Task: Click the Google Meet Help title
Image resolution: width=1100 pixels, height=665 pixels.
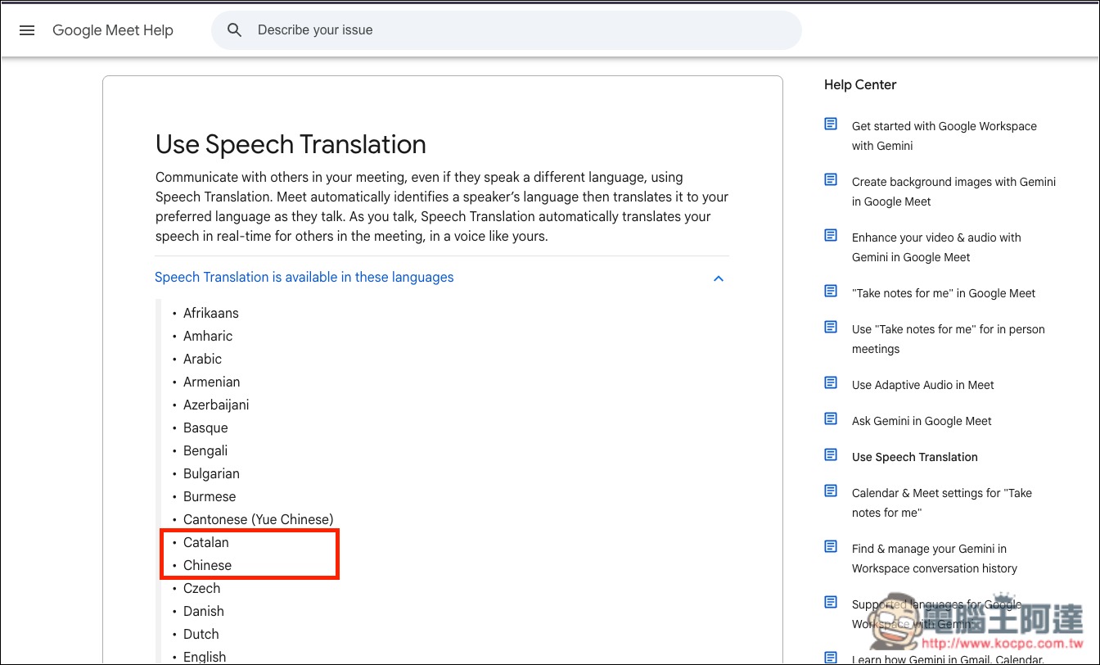Action: [x=113, y=30]
